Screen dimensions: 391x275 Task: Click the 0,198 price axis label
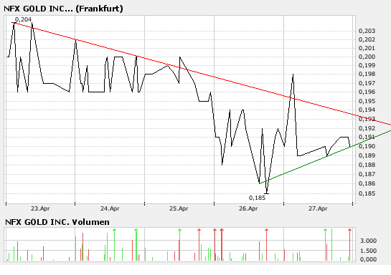pos(367,74)
